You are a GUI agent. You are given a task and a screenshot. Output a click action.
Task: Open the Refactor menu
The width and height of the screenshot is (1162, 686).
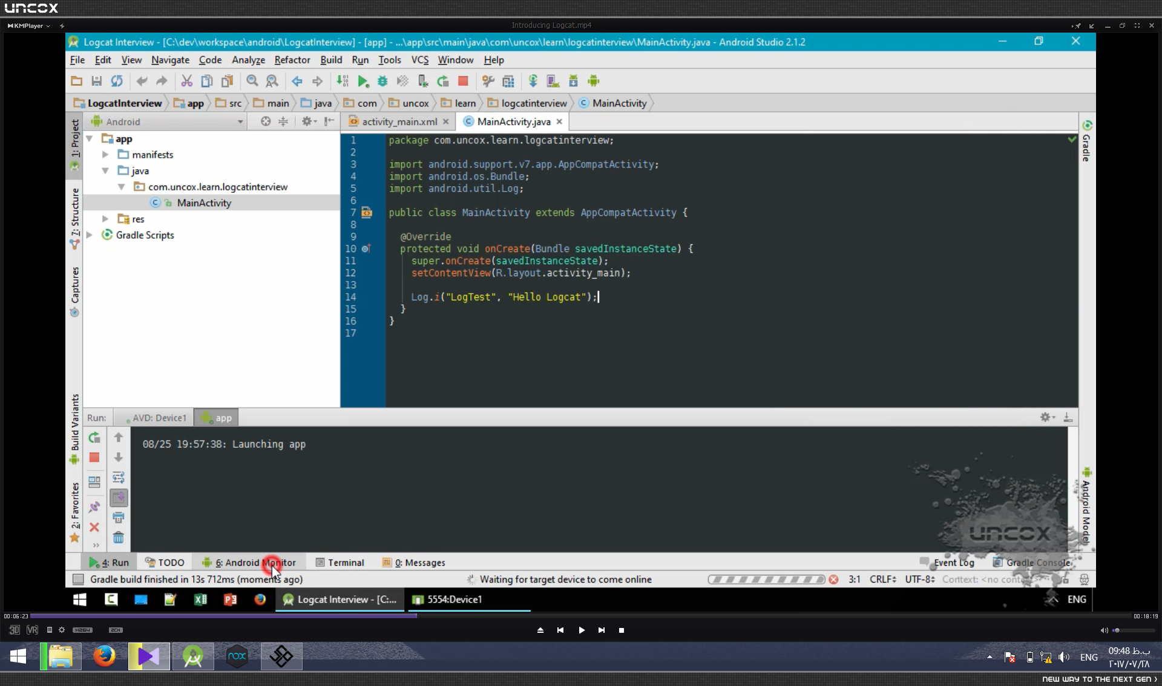292,60
